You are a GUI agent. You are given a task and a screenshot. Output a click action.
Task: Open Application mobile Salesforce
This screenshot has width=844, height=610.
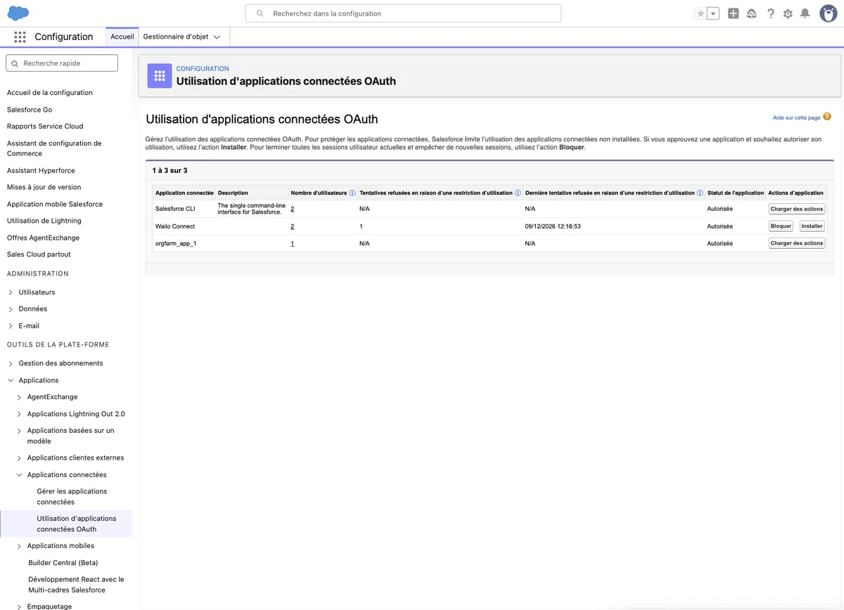(55, 205)
